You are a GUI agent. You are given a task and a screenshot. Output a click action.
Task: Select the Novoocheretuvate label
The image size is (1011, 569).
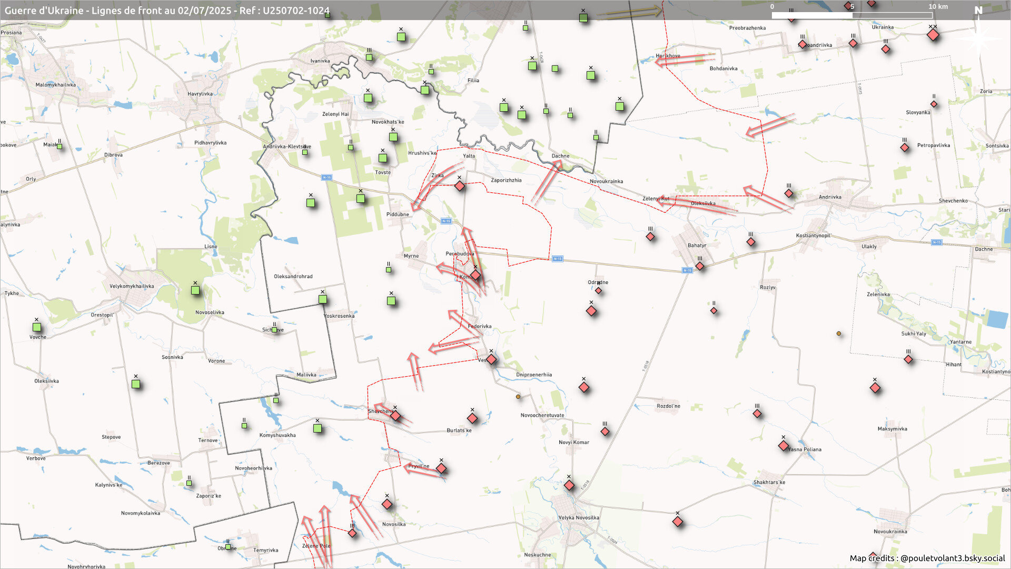[542, 416]
